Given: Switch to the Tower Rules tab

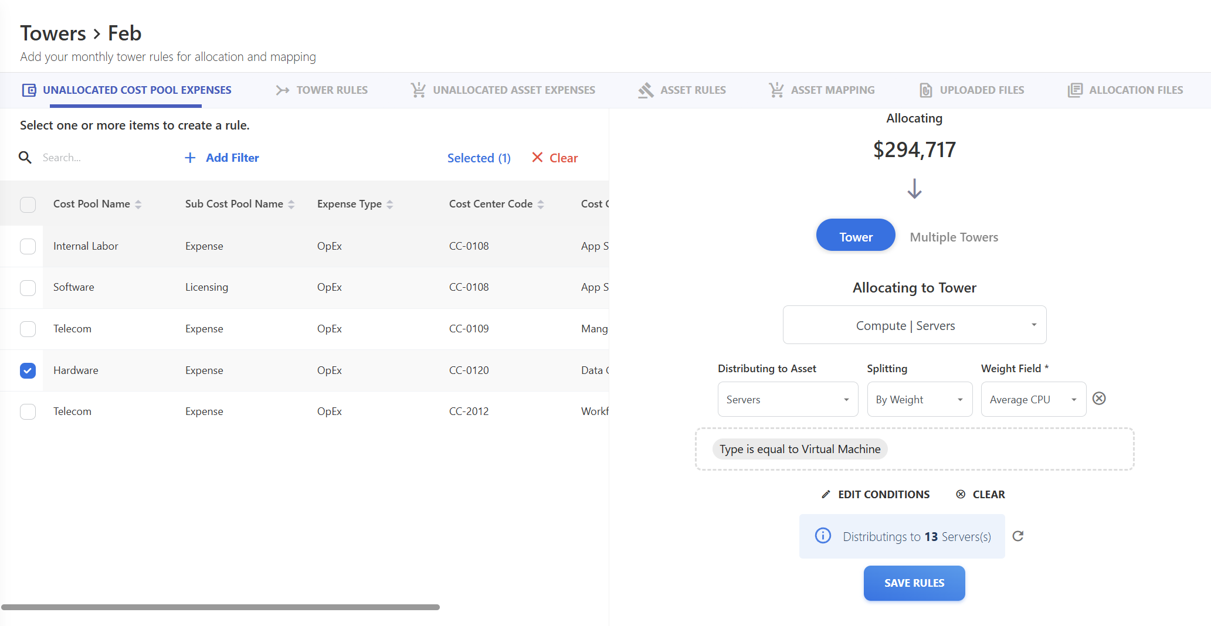Looking at the screenshot, I should (x=321, y=90).
